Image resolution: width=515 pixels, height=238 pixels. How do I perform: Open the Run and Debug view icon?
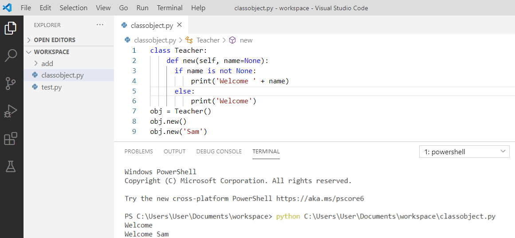coord(11,111)
